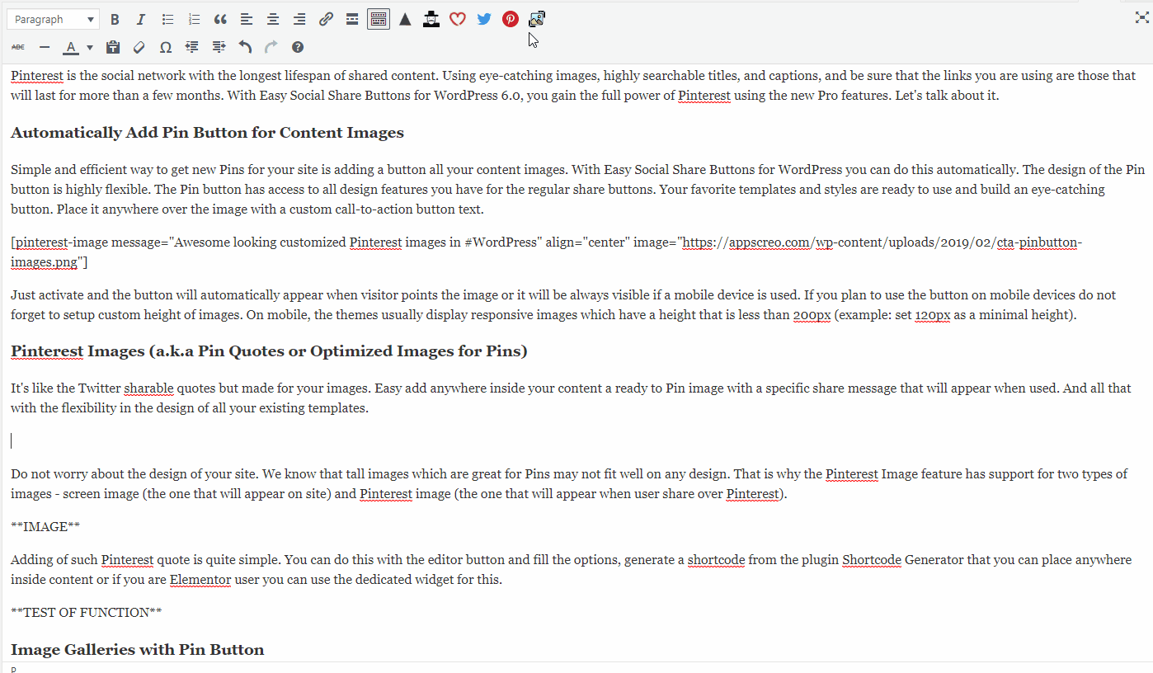Insert a blockquote

[220, 19]
